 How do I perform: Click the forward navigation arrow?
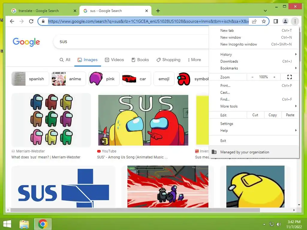coord(22,21)
